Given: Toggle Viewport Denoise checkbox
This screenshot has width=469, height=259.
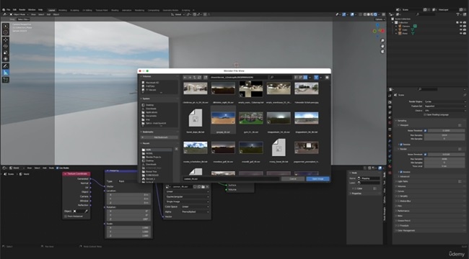Looking at the screenshot, I should tap(401, 145).
